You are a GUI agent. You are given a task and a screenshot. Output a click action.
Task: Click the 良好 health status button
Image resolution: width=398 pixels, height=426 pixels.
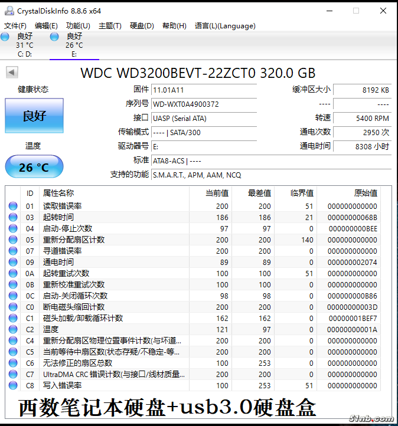pyautogui.click(x=34, y=116)
